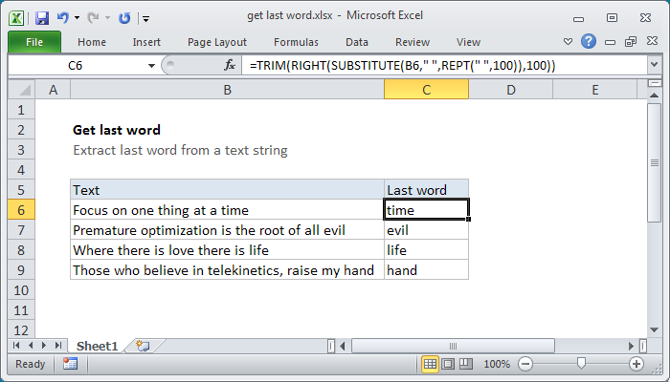670x382 pixels.
Task: Click the vertical split box above scrollbar
Action: coord(654,83)
